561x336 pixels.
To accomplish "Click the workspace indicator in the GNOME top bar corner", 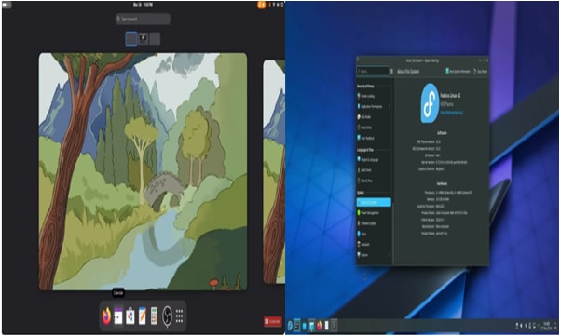I will (7, 5).
